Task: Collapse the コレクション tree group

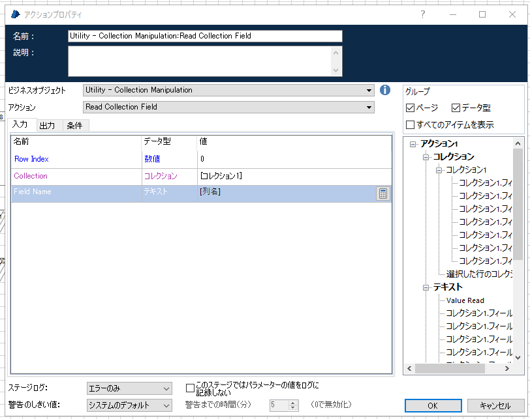Action: (x=426, y=157)
